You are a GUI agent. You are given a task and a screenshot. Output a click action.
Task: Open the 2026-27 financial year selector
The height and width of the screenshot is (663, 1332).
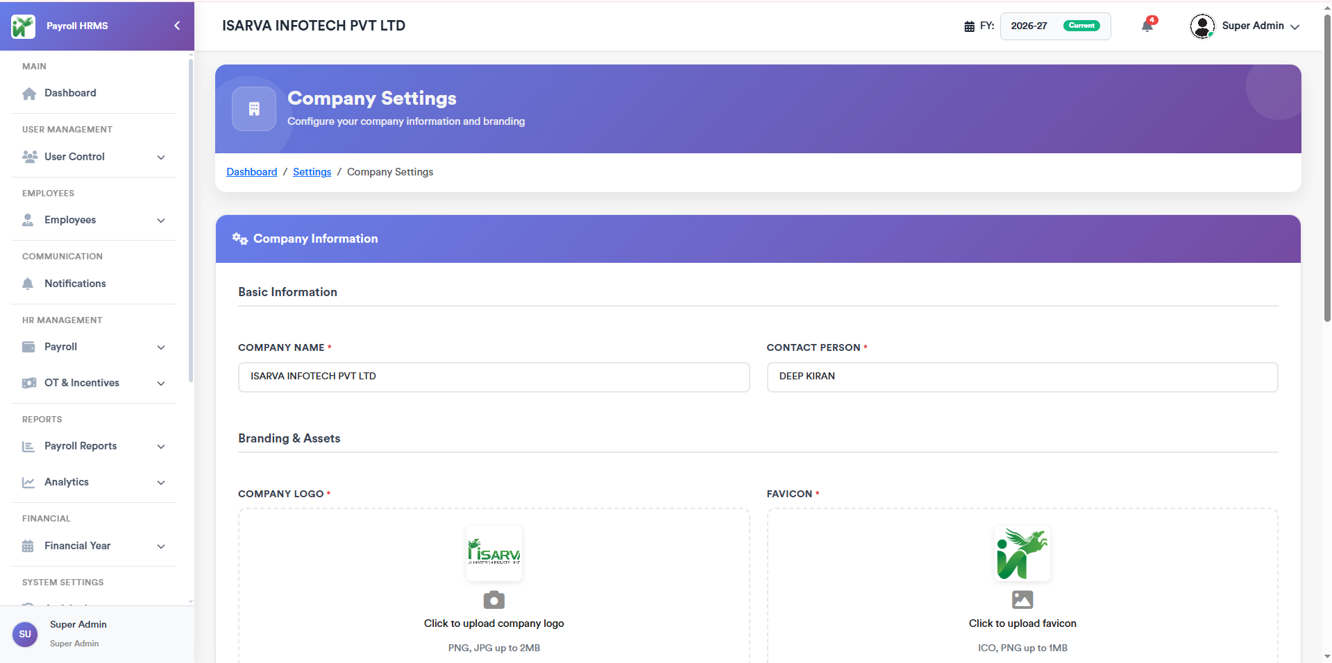(1055, 26)
